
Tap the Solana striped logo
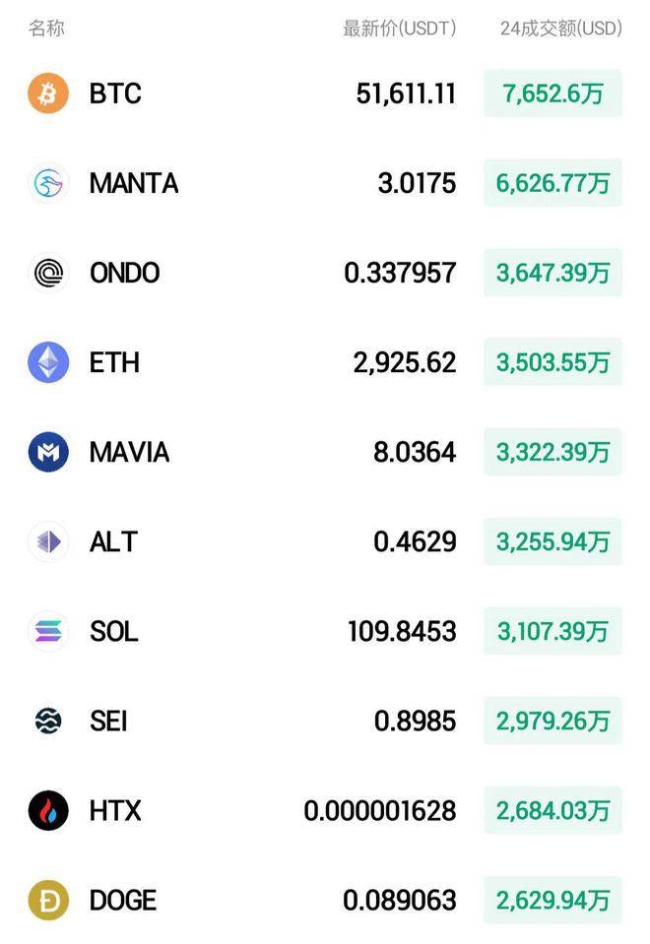[48, 632]
